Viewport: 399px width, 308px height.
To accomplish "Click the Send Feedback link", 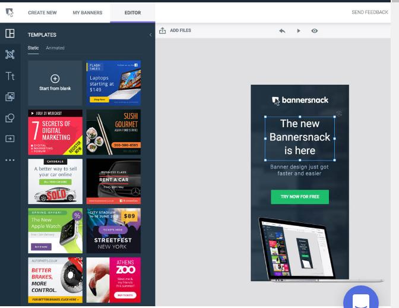I will [x=370, y=12].
